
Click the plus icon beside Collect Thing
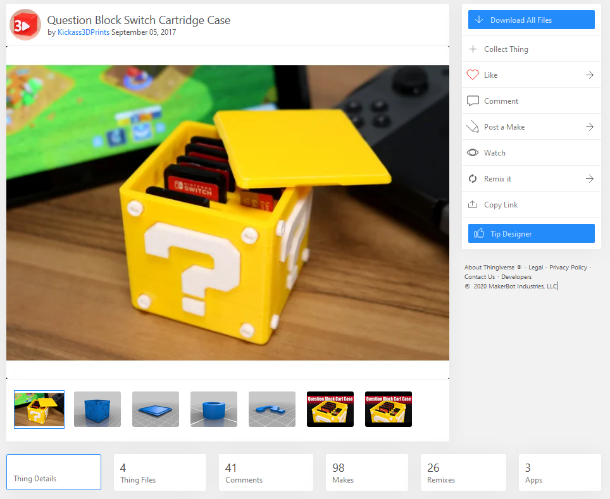coord(473,49)
